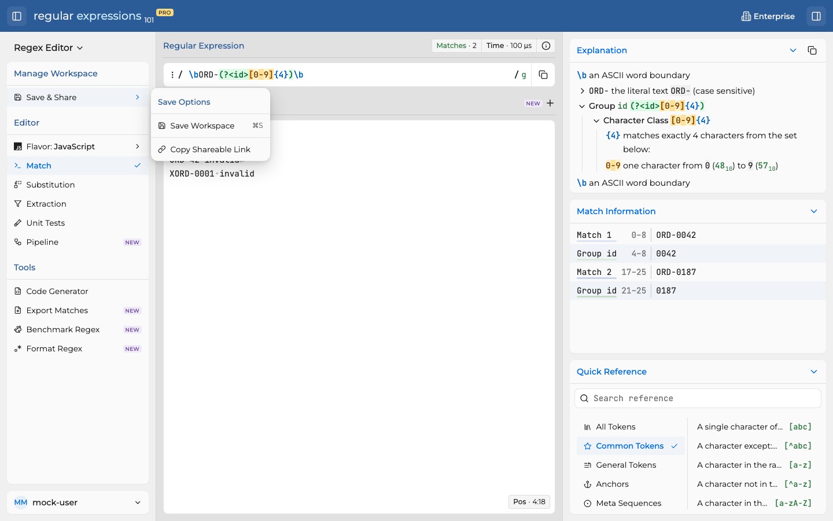Launch Benchmark Regex tool
Image resolution: width=833 pixels, height=521 pixels.
(78, 329)
